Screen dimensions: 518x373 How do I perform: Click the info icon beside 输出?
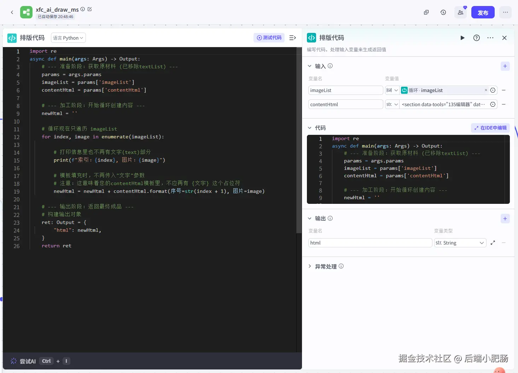pos(330,218)
